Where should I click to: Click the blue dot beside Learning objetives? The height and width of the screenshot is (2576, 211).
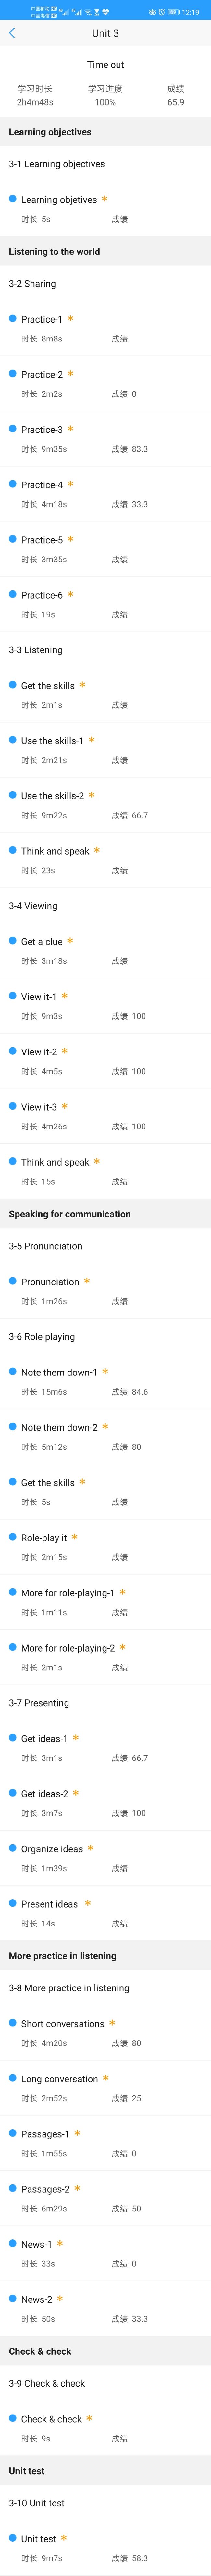click(x=12, y=199)
